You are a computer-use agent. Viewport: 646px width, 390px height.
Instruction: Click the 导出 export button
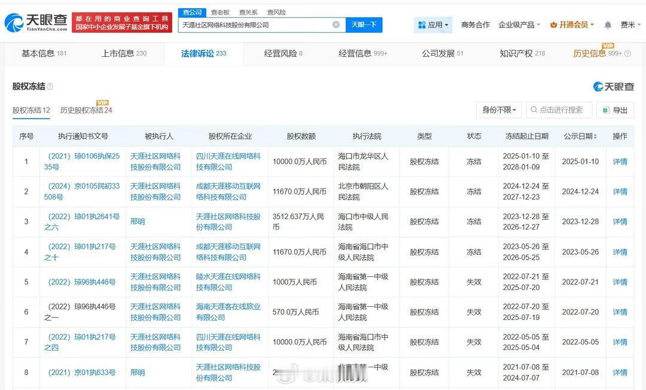615,110
